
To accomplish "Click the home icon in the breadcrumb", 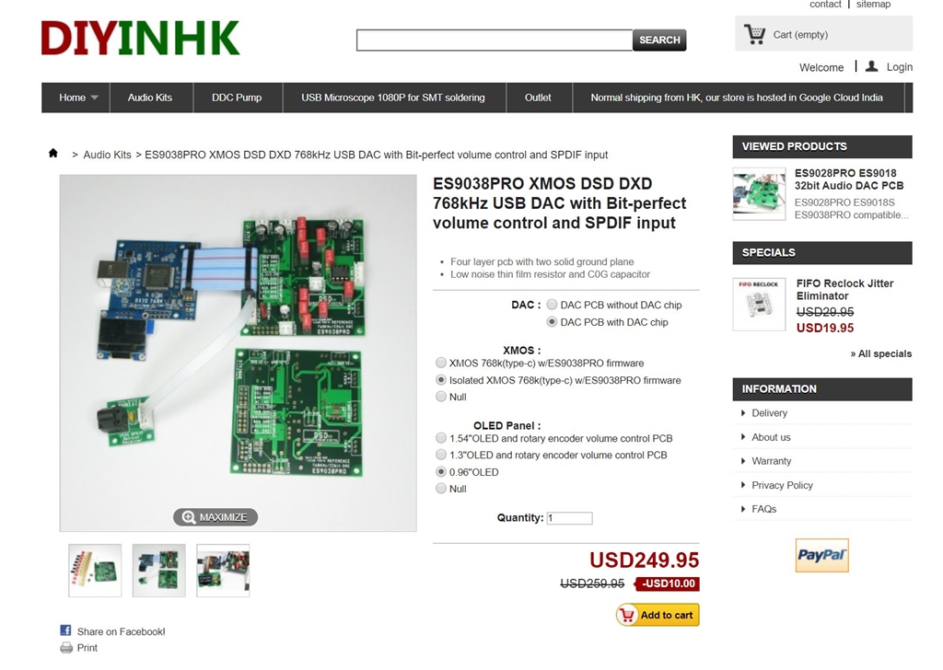I will tap(52, 153).
